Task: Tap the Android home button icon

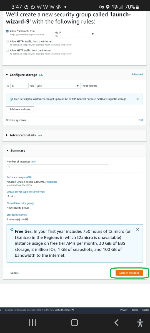Action: [x=74, y=322]
